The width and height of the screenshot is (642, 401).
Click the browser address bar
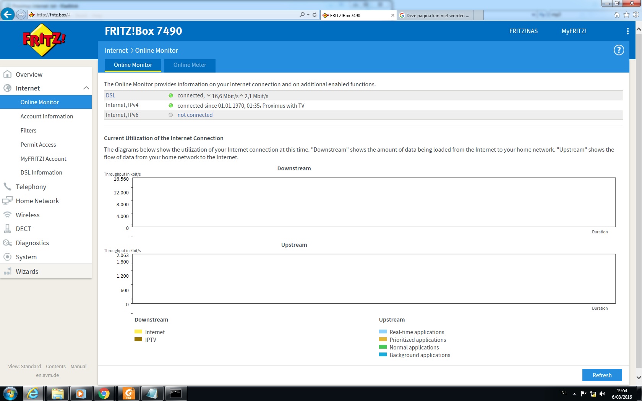coord(164,15)
